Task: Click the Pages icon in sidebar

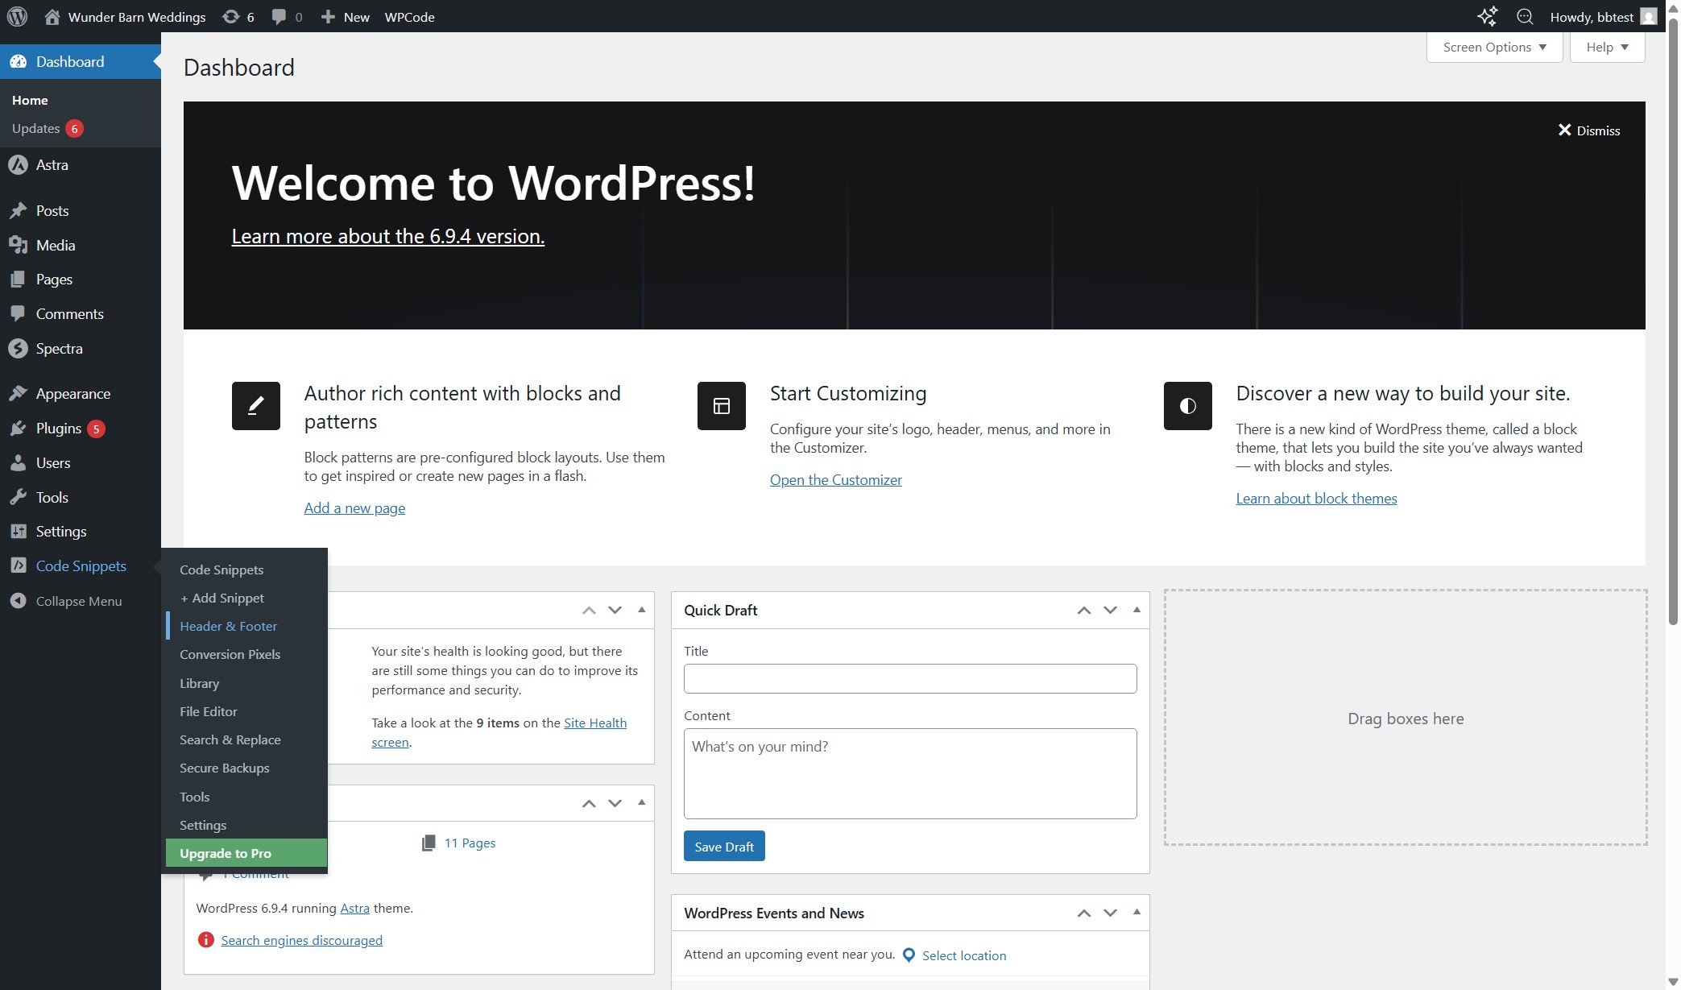Action: pos(18,280)
